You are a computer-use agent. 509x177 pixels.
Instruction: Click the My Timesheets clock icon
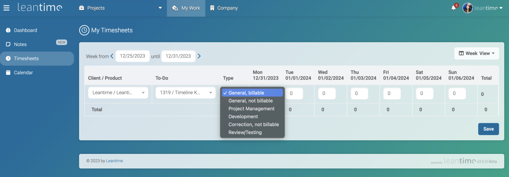coord(84,30)
